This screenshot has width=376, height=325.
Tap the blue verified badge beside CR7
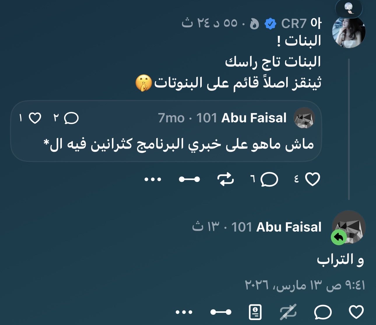click(x=270, y=24)
